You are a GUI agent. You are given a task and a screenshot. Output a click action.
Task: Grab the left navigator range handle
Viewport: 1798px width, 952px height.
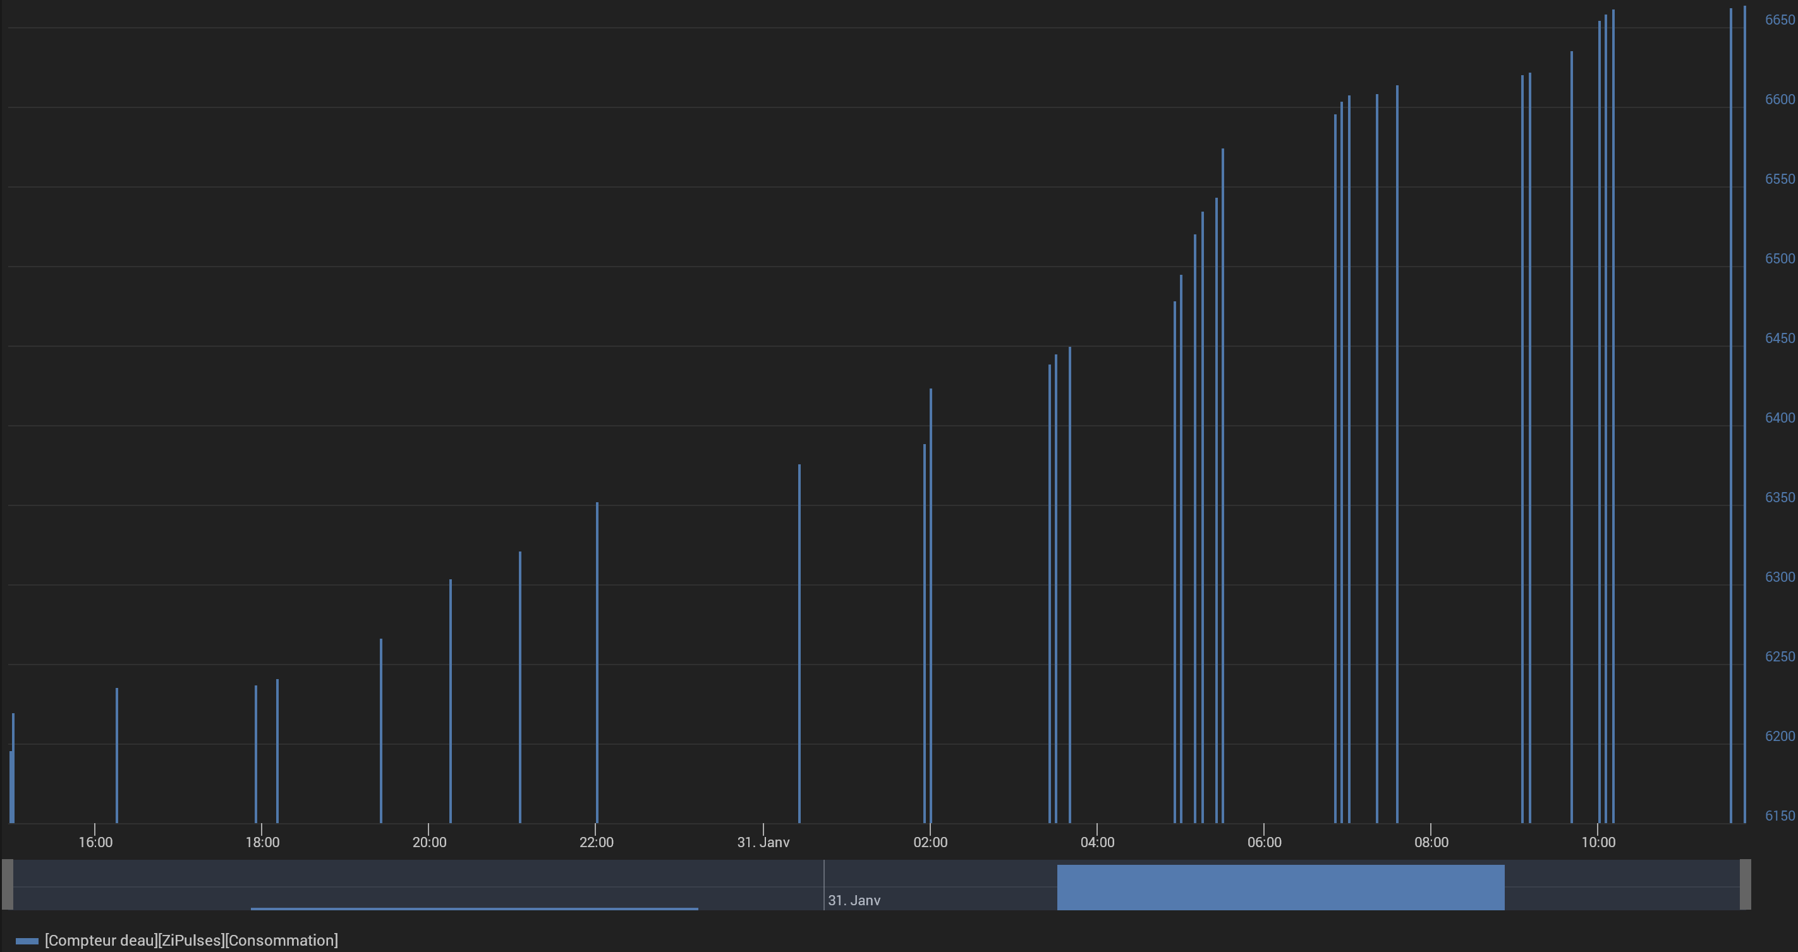pos(7,884)
